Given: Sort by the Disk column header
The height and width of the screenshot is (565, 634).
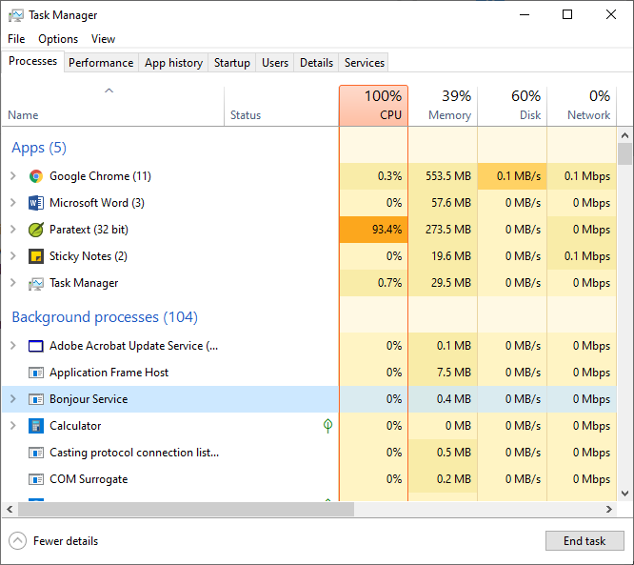Looking at the screenshot, I should 512,106.
